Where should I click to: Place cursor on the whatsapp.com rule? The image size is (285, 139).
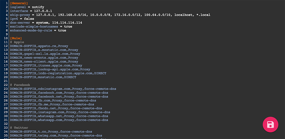pos(59,120)
